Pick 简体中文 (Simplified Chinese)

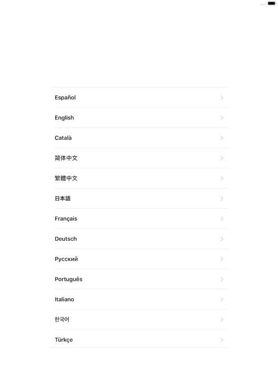(x=139, y=158)
